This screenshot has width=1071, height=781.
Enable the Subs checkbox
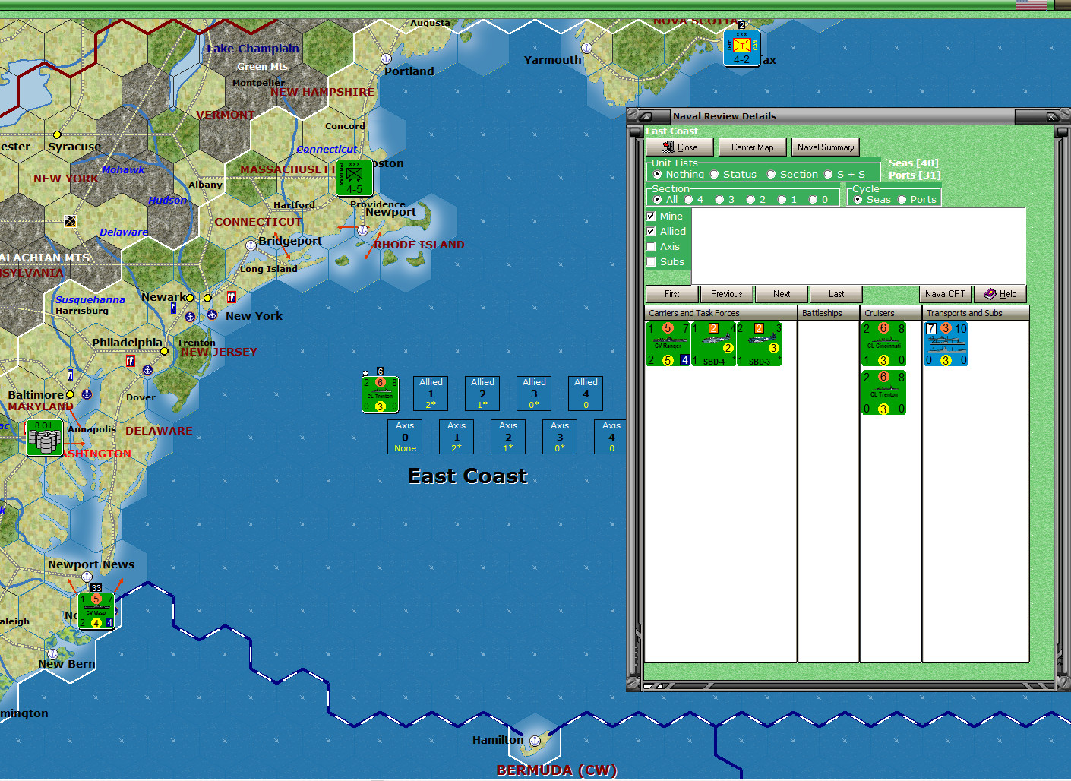[651, 262]
